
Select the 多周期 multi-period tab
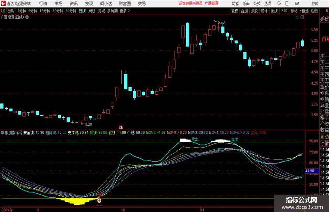[x=112, y=11]
